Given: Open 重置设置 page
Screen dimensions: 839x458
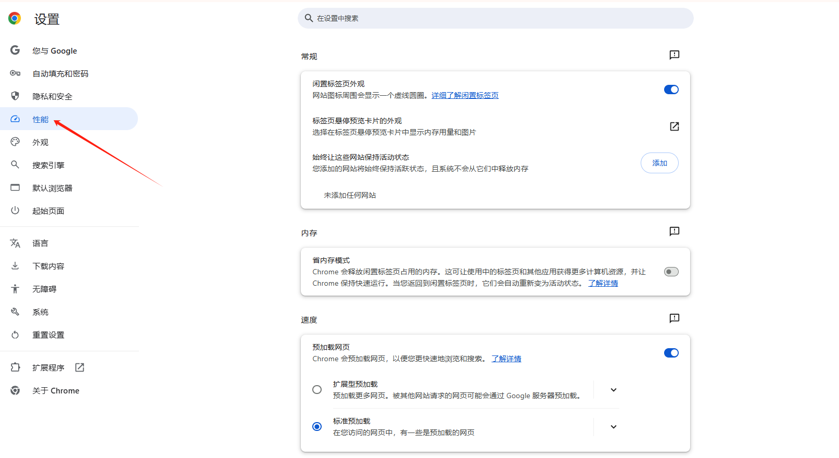Looking at the screenshot, I should pos(69,335).
